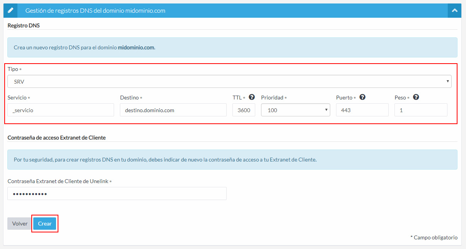Click the help icon beside Peso

click(x=416, y=97)
